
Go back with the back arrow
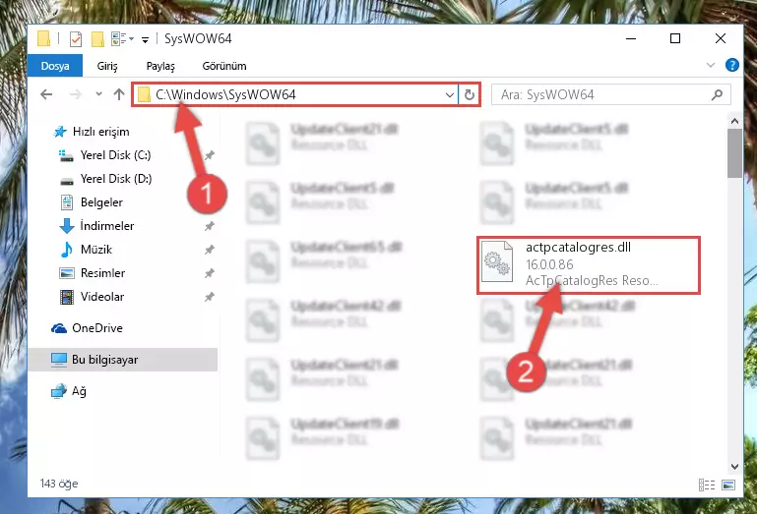point(46,94)
